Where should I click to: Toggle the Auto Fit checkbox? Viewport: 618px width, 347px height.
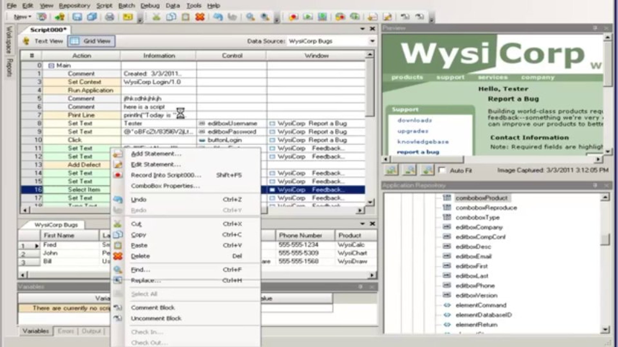click(x=442, y=170)
